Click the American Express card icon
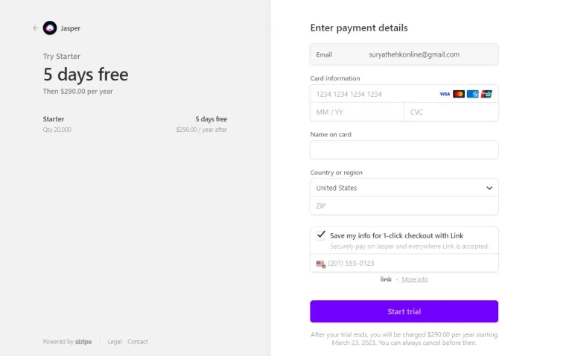The height and width of the screenshot is (356, 572). coord(473,94)
